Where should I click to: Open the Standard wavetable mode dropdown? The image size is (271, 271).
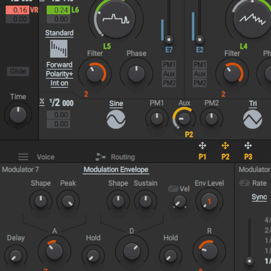point(59,33)
